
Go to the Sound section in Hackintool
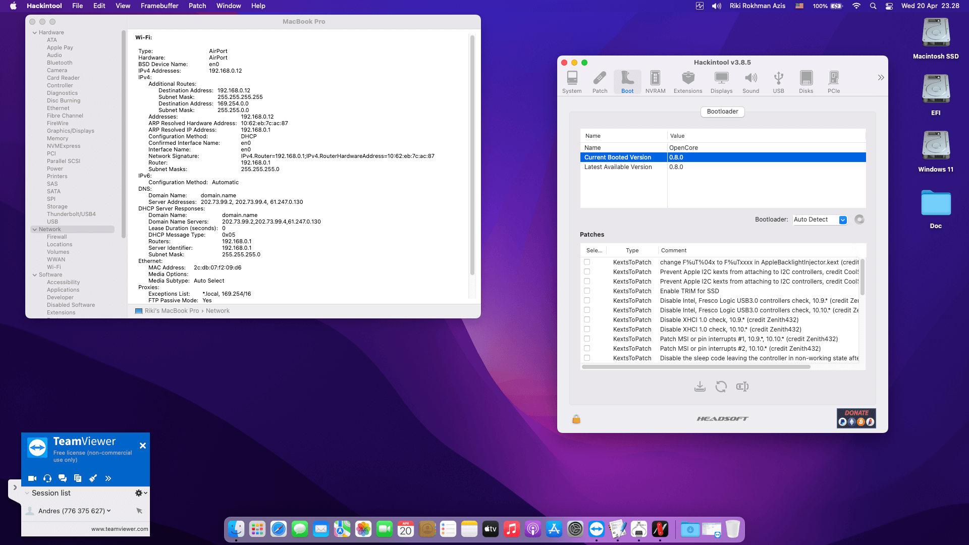(750, 82)
